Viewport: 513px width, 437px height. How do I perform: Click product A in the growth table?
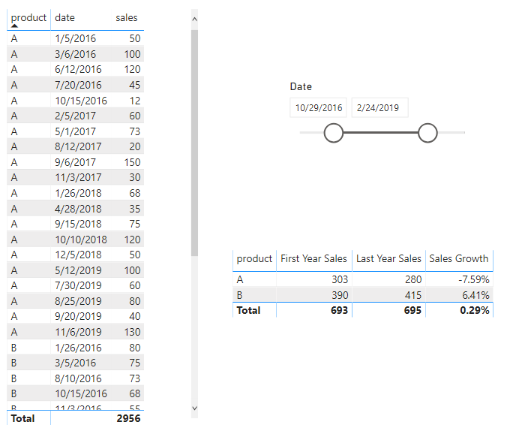[240, 279]
